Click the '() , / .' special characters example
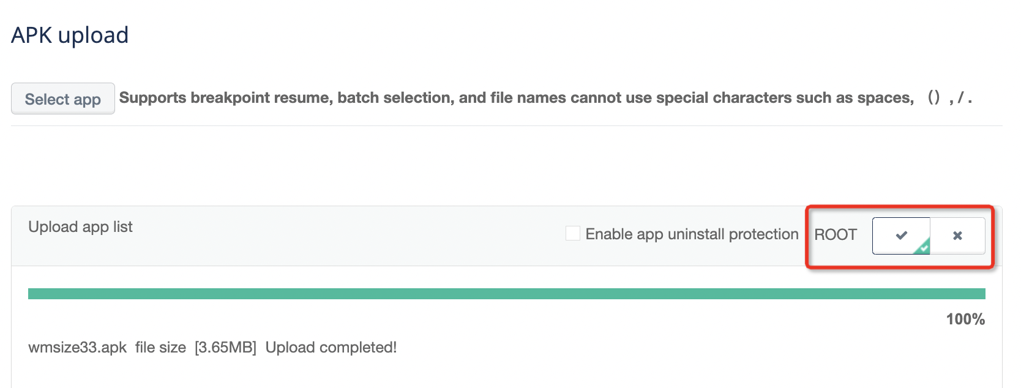Screen dimensions: 1021x388 point(949,97)
